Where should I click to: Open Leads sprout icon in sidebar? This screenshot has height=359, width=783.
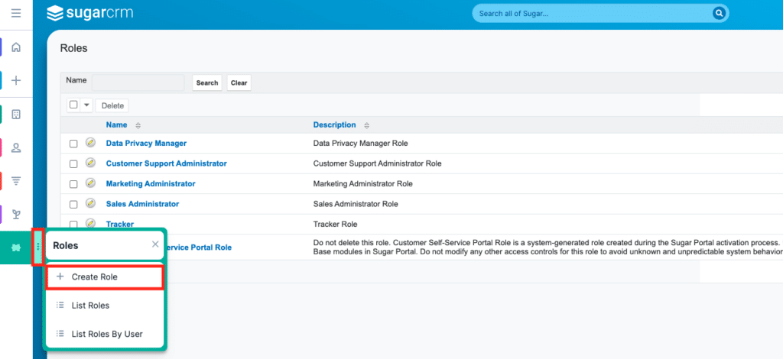click(x=16, y=215)
